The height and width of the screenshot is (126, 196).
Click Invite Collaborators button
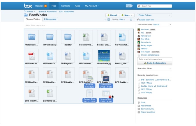click(x=155, y=63)
